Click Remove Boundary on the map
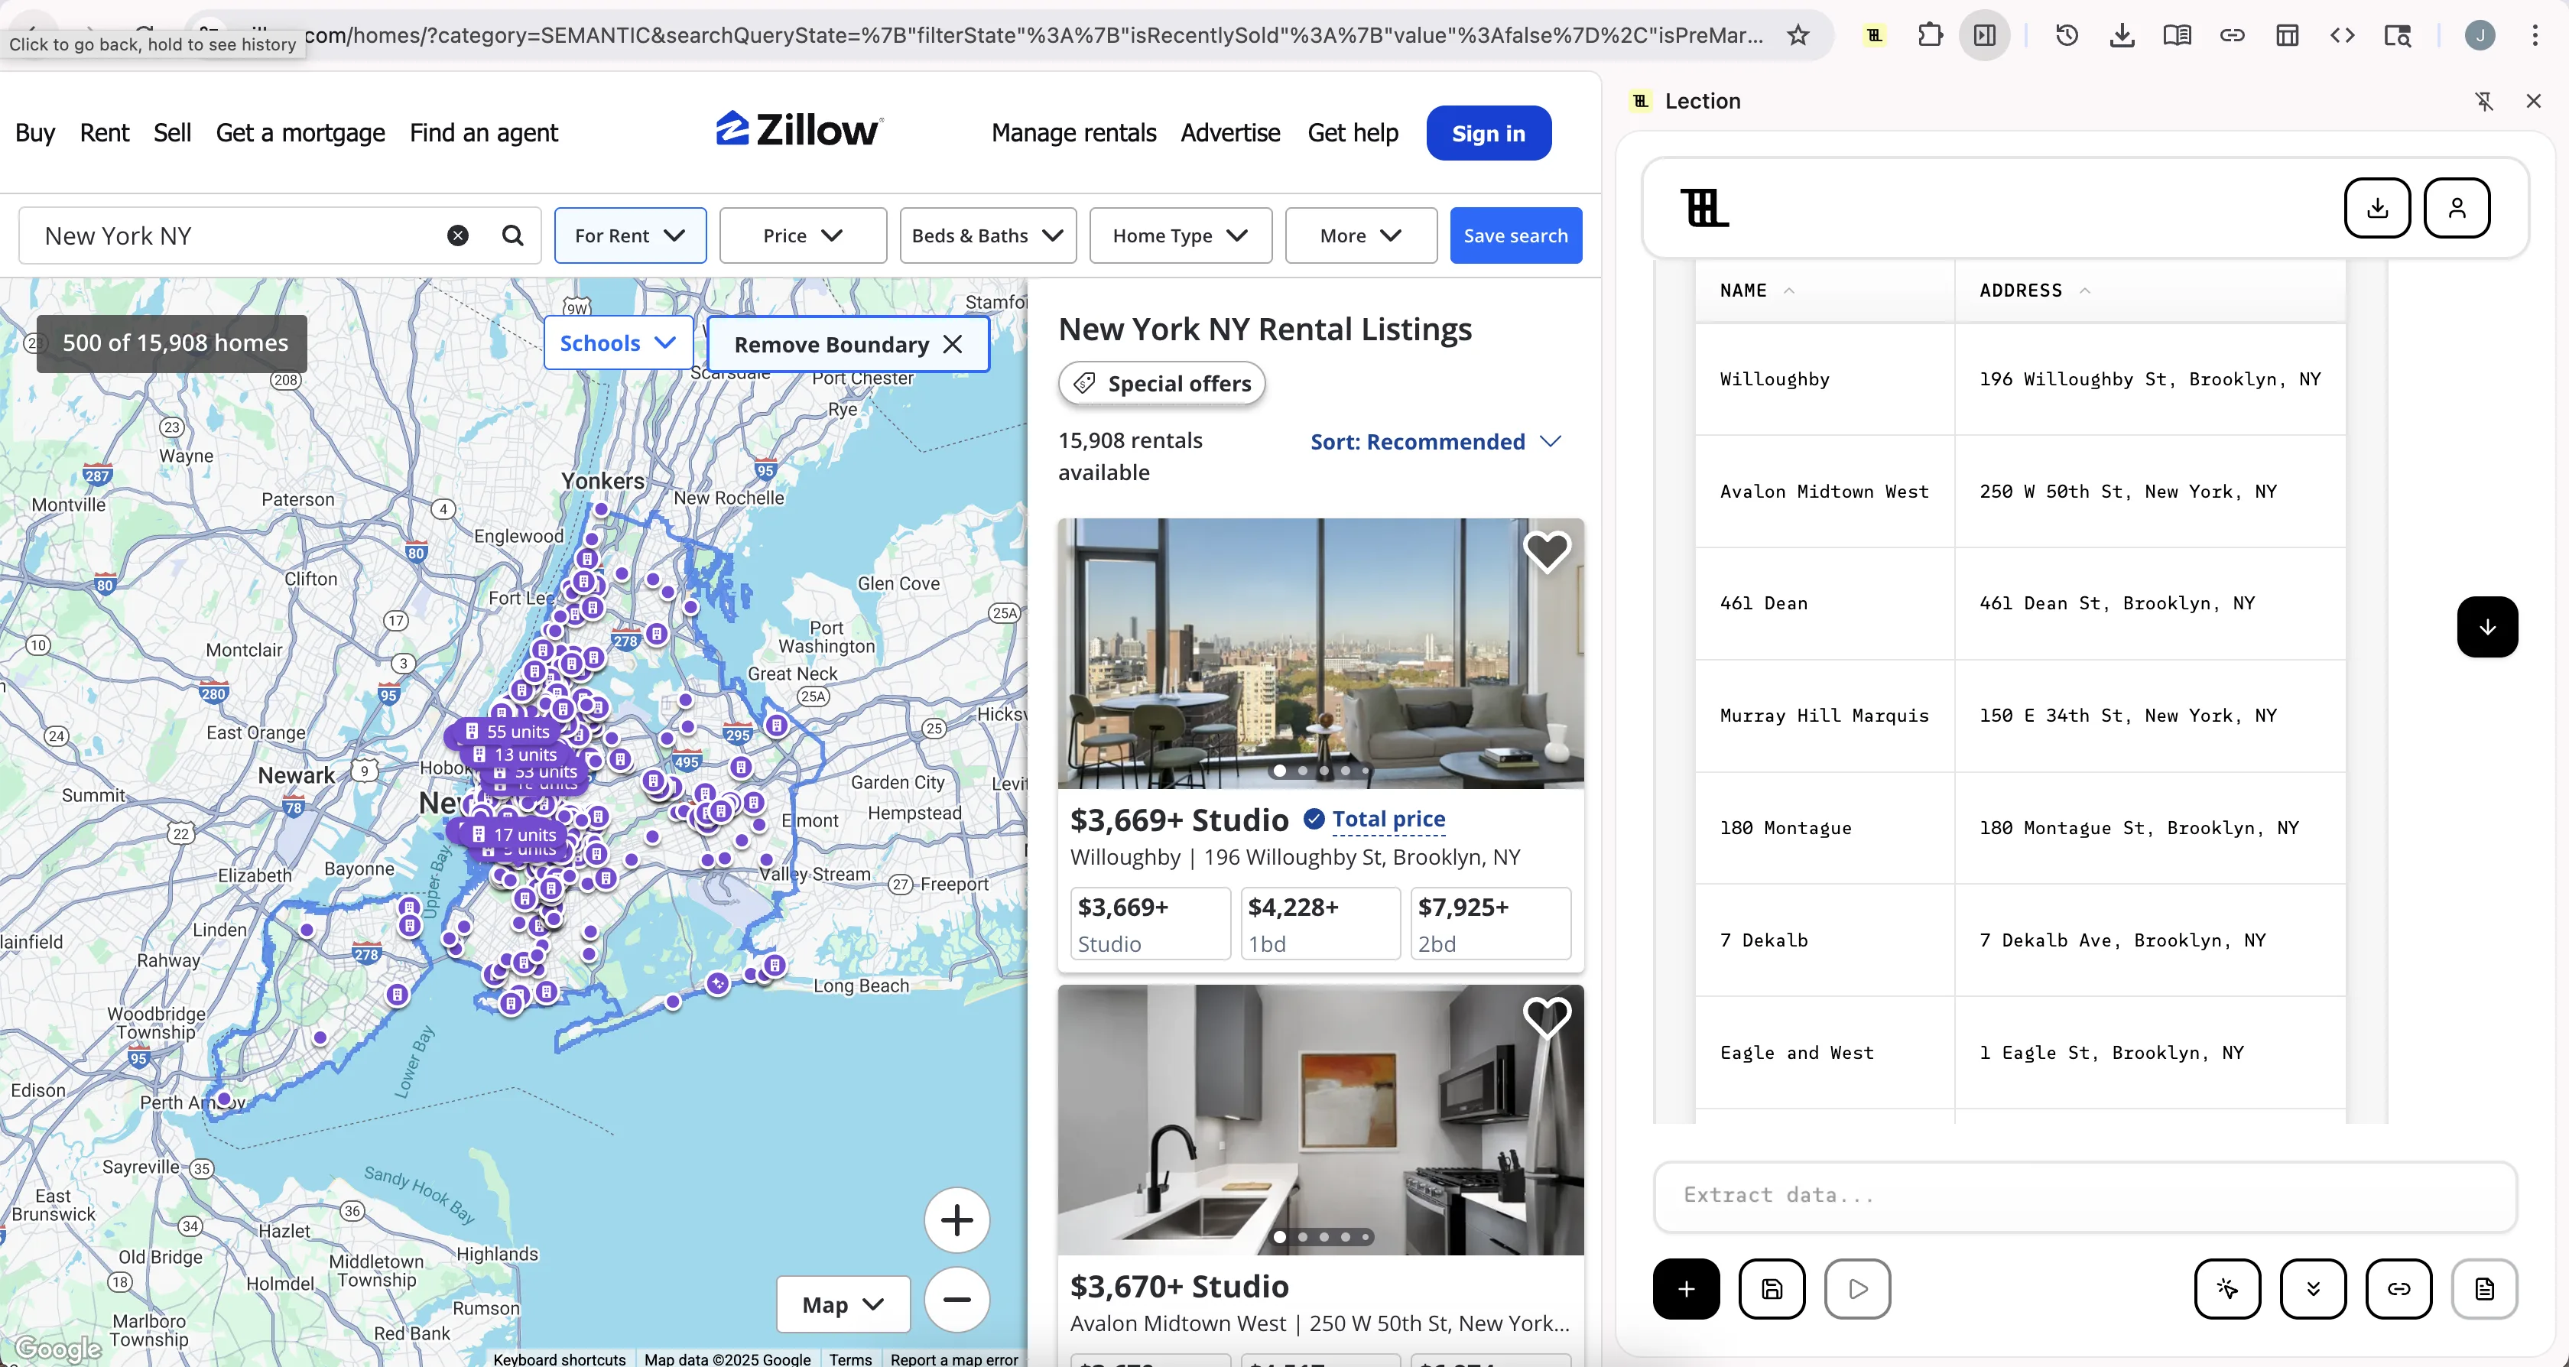Screen dimensions: 2569x1367 (846, 343)
